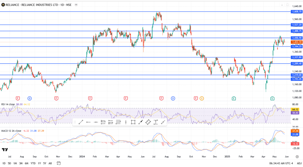Click the RSI value label 64.12
This screenshot has width=303, height=167.
(x=295, y=109)
